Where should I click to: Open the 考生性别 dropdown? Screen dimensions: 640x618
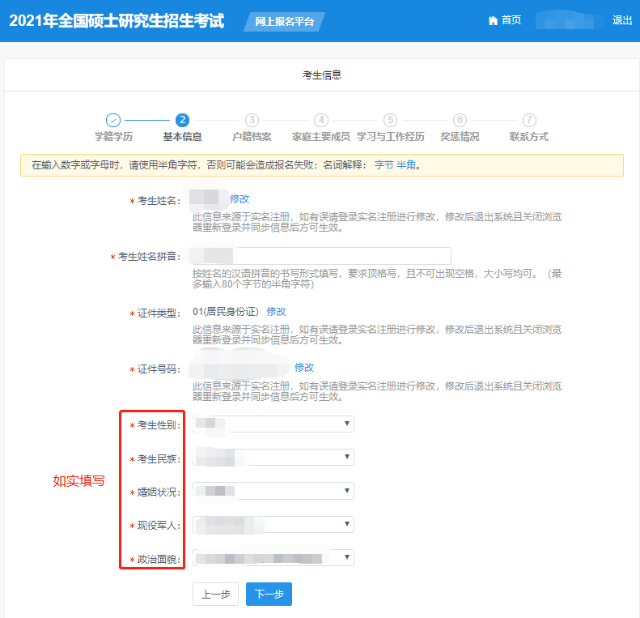tap(273, 424)
